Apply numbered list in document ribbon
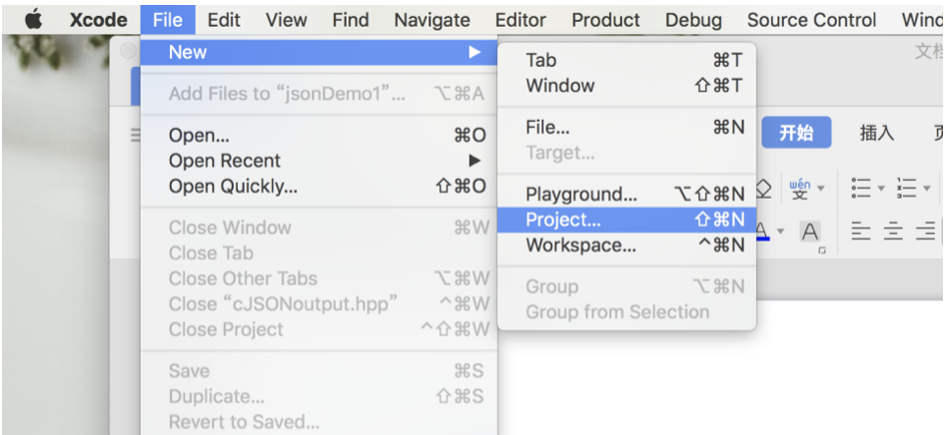 [906, 188]
